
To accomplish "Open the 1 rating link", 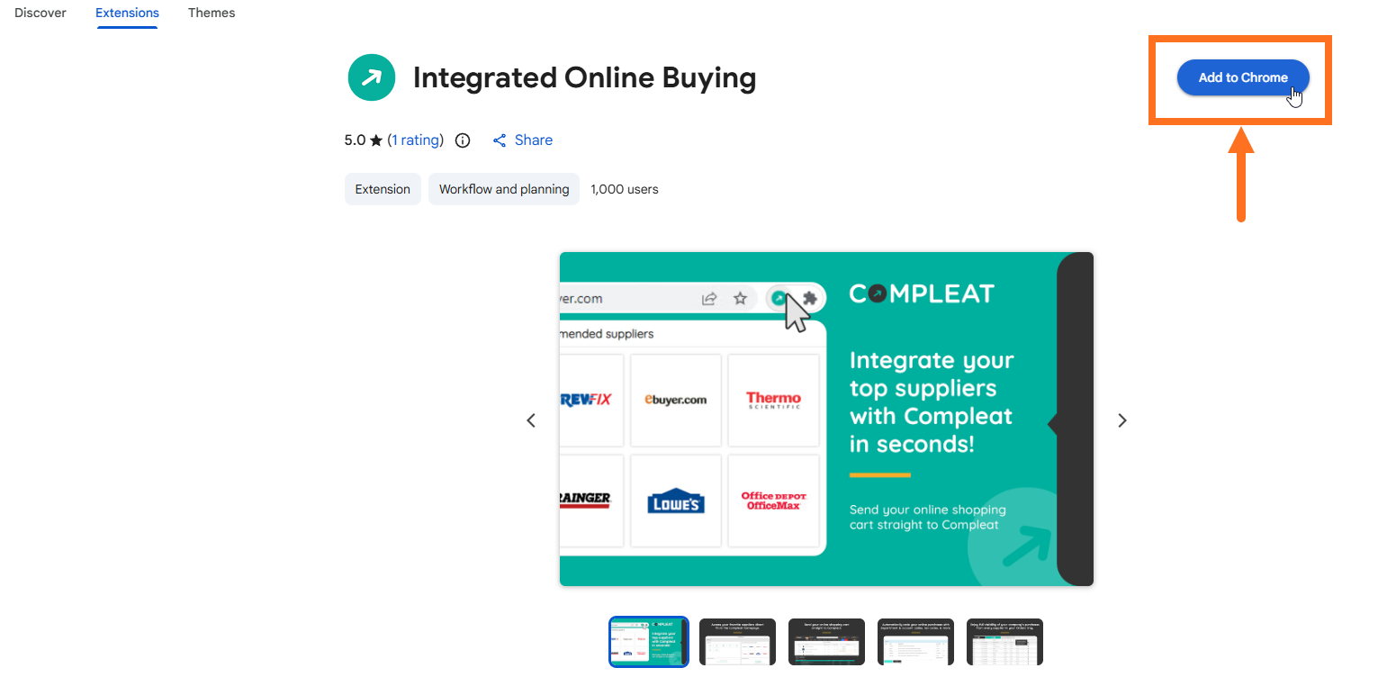I will coord(415,140).
